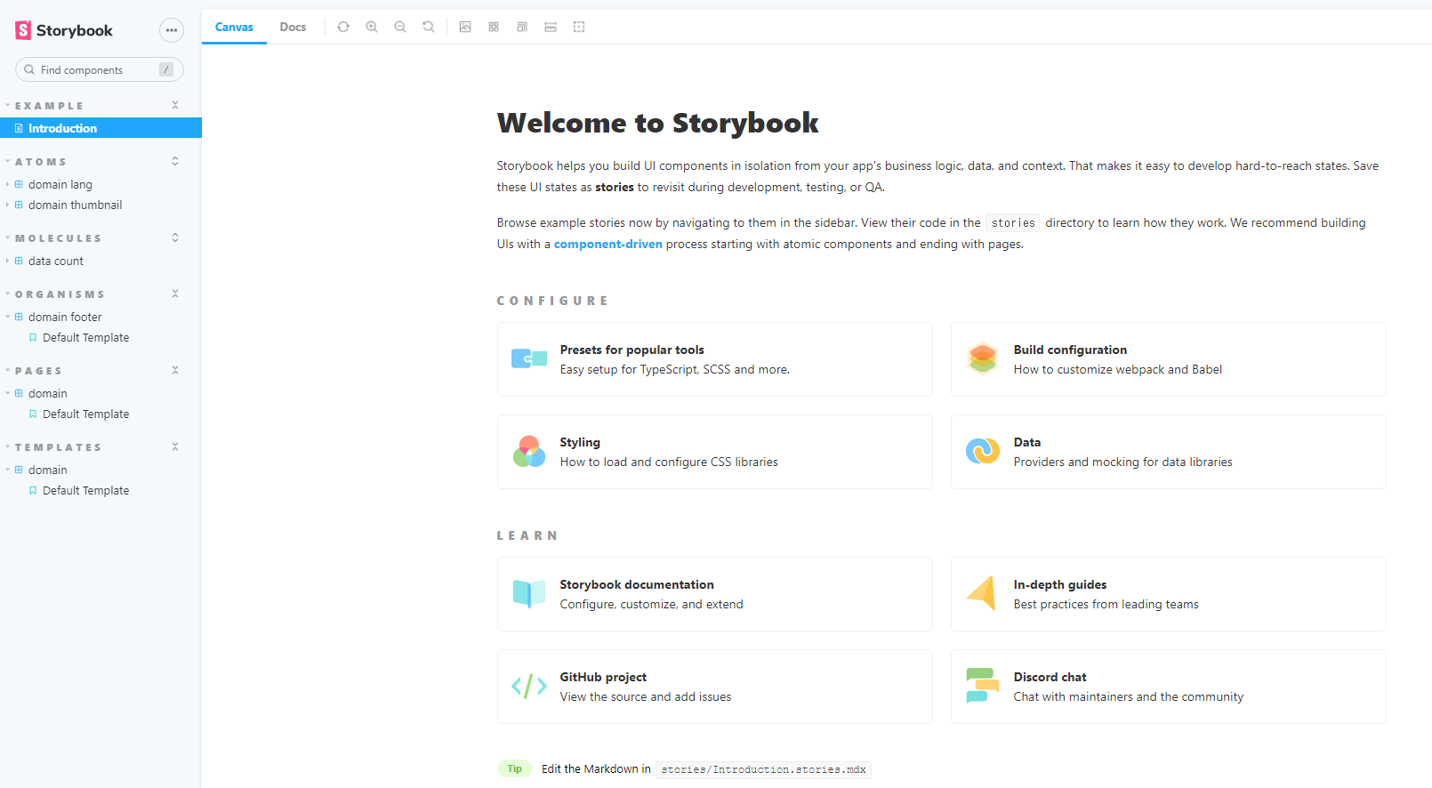1432x788 pixels.
Task: Click the Welcome to Storybook heading
Action: [657, 123]
